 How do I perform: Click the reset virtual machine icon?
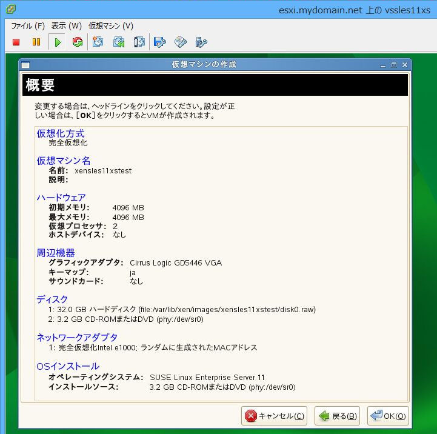click(x=78, y=42)
